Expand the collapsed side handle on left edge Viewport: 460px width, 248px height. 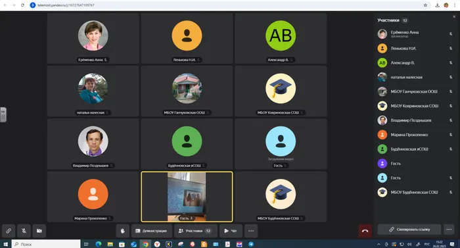click(3, 114)
